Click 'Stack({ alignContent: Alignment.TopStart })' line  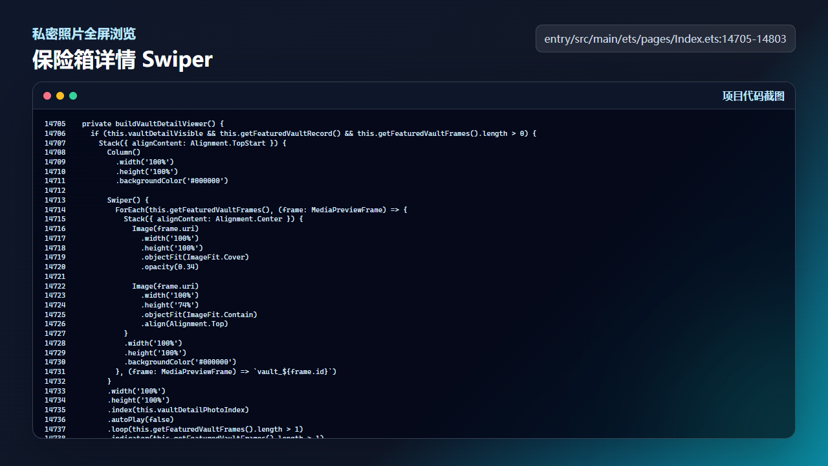coord(193,143)
